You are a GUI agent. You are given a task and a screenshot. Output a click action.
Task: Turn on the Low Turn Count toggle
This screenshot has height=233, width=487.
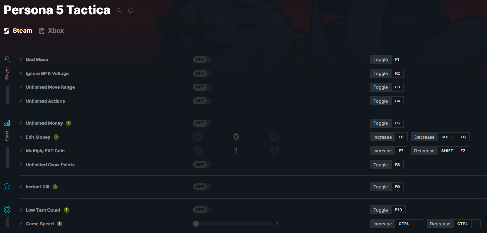(202, 210)
